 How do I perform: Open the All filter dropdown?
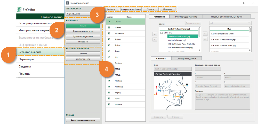(x=230, y=23)
